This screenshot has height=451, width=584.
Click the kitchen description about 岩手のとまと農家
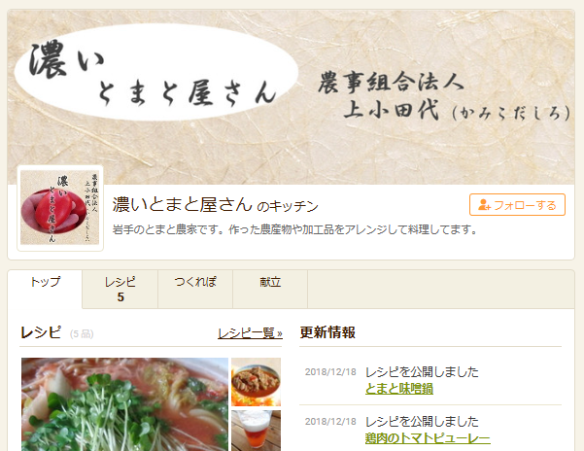coord(294,229)
